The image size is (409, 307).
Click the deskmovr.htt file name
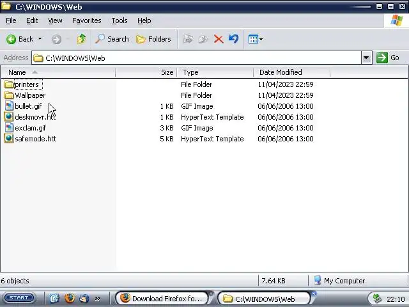(35, 117)
